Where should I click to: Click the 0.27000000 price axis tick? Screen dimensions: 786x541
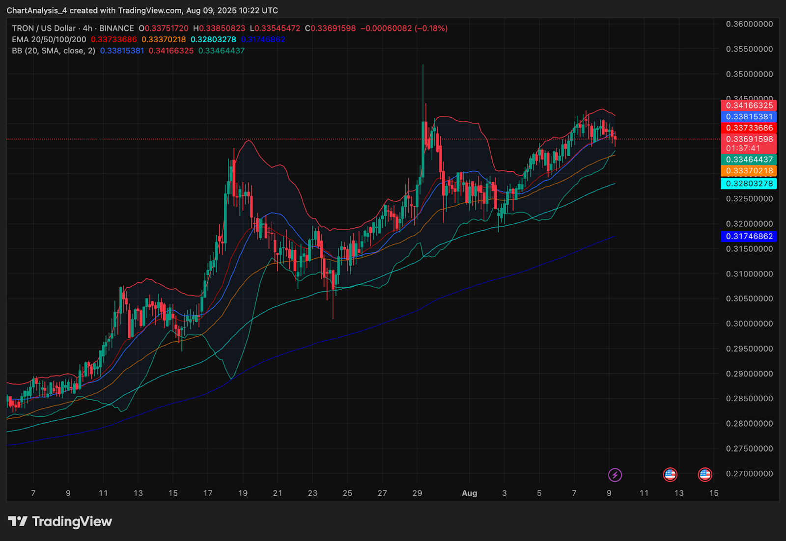pos(750,474)
